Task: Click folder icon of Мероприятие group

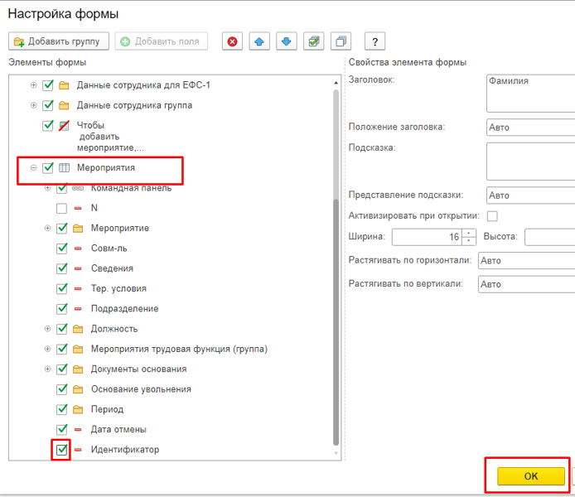Action: click(x=78, y=229)
